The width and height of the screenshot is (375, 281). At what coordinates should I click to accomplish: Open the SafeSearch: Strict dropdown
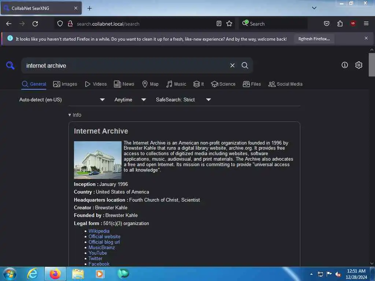point(183,100)
